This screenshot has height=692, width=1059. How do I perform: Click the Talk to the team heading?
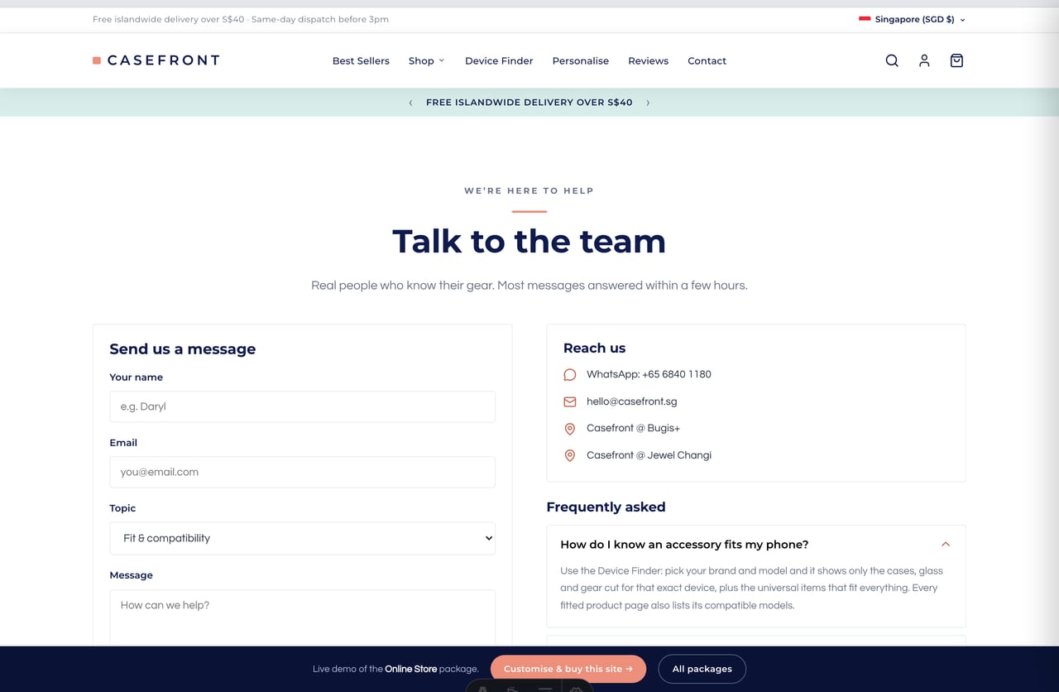click(x=529, y=241)
